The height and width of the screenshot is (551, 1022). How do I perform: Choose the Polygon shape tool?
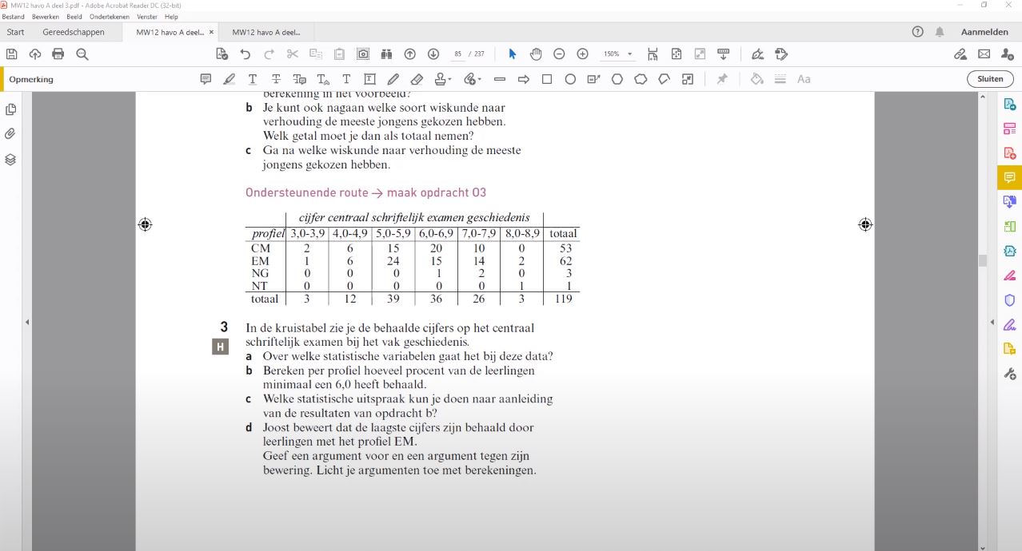(617, 79)
